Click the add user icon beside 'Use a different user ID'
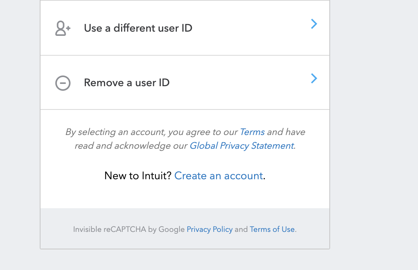418x270 pixels. point(62,28)
